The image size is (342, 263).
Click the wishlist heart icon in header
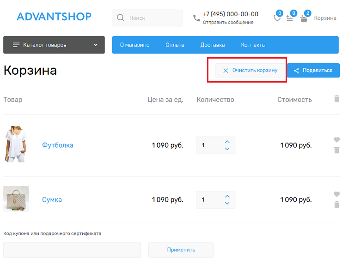click(277, 18)
